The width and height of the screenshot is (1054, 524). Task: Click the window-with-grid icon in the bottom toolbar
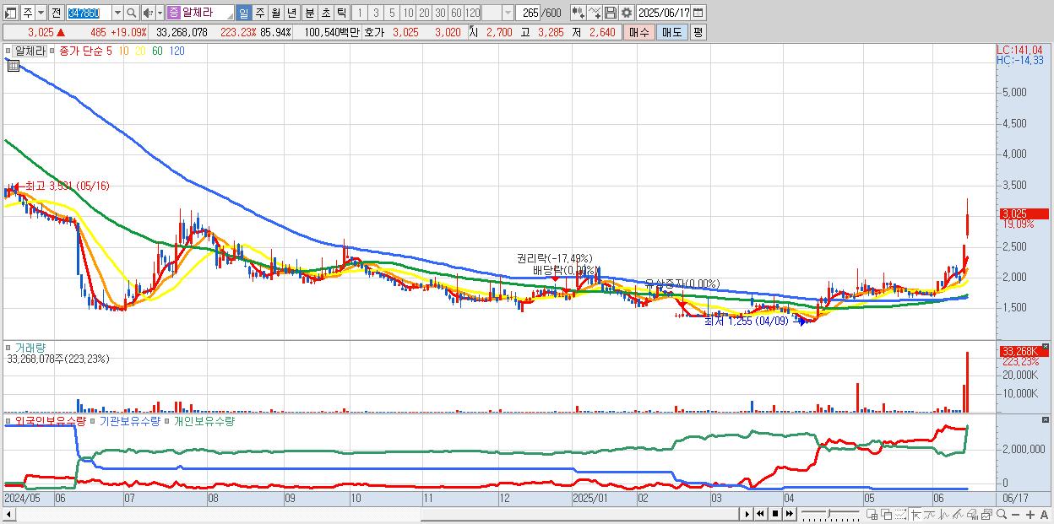[x=872, y=514]
